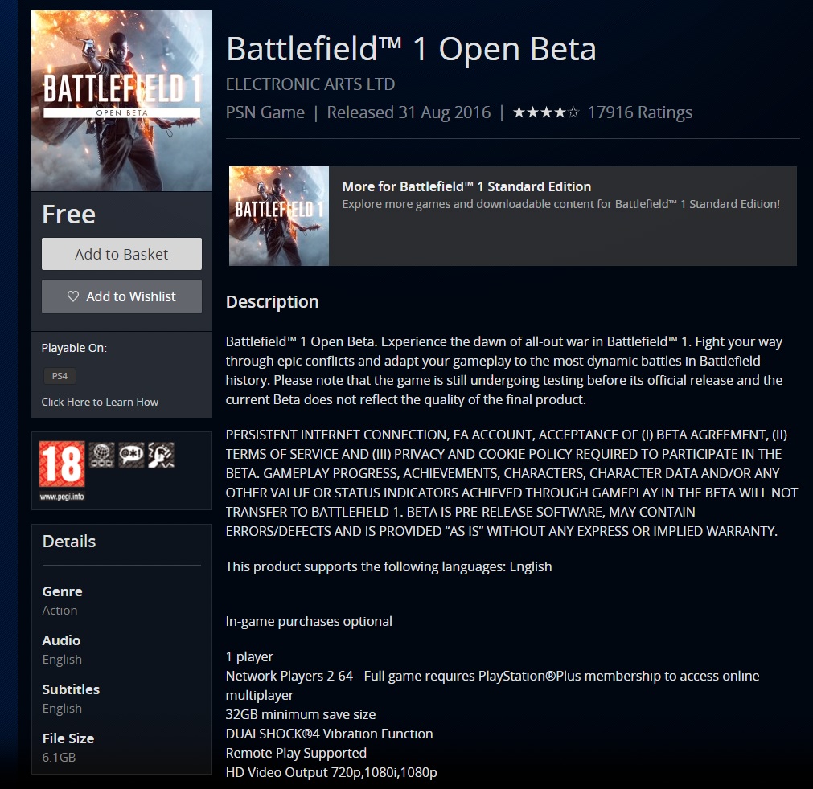
Task: Click the Genre label
Action: pyautogui.click(x=62, y=591)
